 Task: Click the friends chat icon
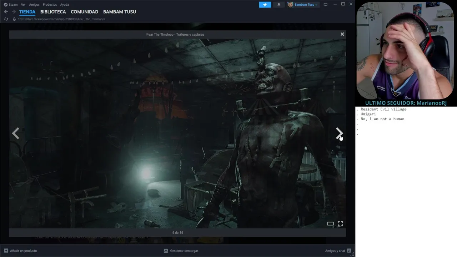(349, 251)
